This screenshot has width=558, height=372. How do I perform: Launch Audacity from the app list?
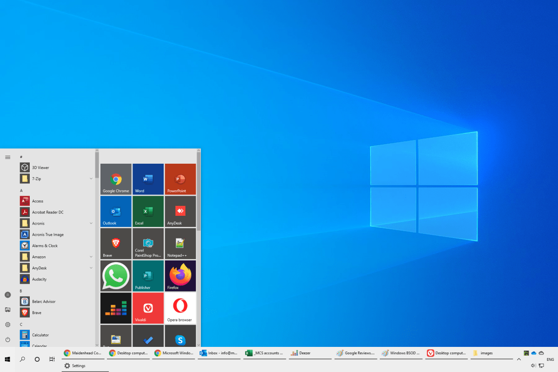[x=57, y=279]
